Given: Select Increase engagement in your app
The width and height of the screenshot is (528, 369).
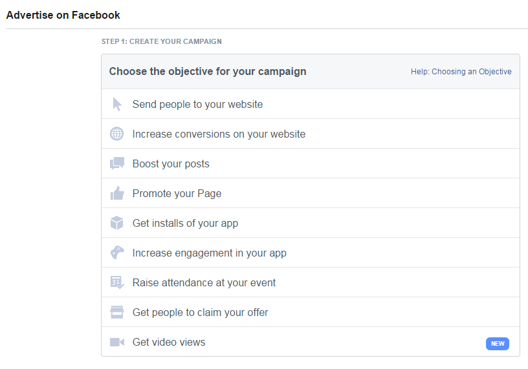Looking at the screenshot, I should pyautogui.click(x=209, y=253).
